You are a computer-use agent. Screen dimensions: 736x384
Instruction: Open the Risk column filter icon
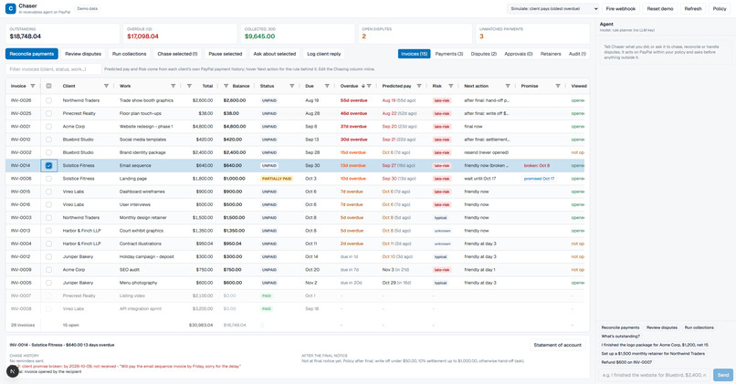(451, 86)
